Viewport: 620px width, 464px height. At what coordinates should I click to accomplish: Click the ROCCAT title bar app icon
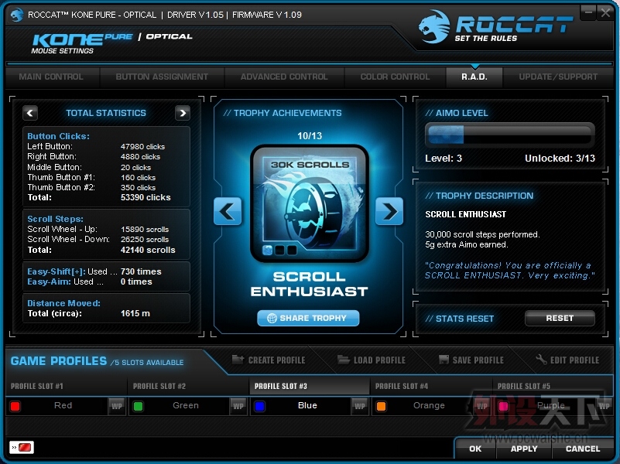[x=16, y=15]
